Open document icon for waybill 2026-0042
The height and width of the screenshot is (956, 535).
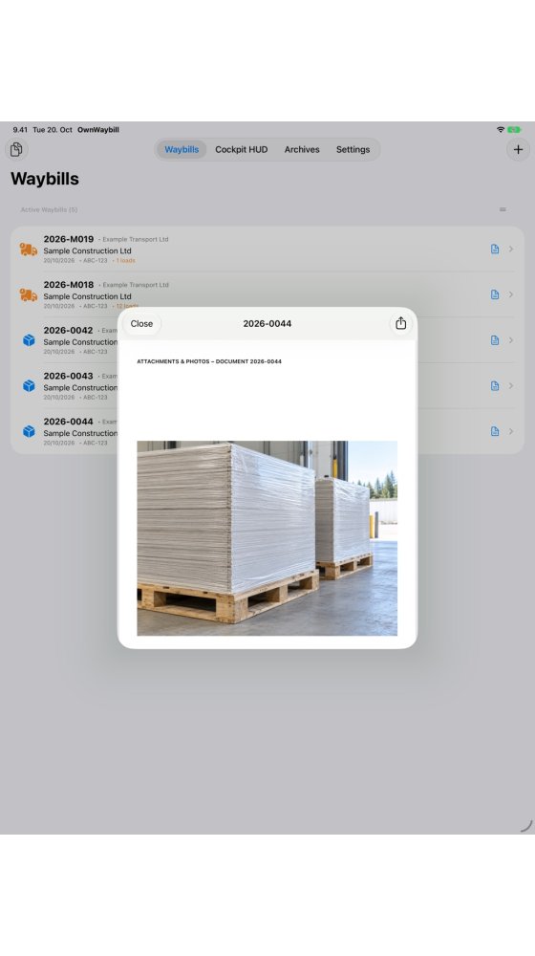coord(495,340)
